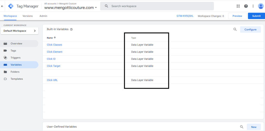The height and width of the screenshot is (131, 265).
Task: Click the Templates sidebar icon
Action: point(5,79)
